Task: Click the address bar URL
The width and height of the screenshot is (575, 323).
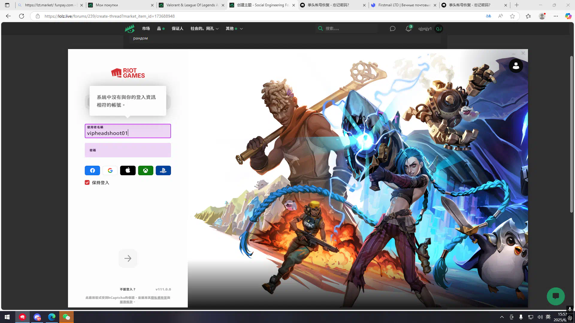Action: (110, 16)
